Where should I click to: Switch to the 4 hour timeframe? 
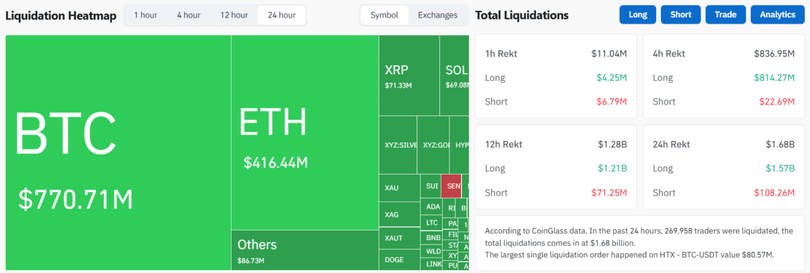188,15
